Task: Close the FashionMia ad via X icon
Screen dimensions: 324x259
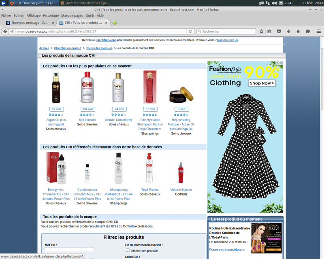Action: 281,63
